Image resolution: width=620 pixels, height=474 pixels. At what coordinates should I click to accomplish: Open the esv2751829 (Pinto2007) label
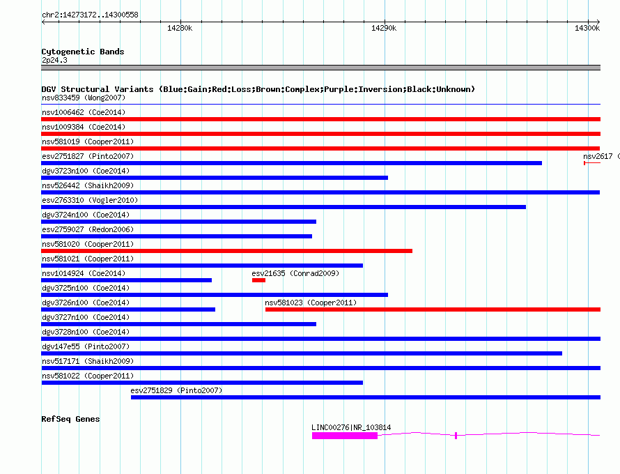176,390
